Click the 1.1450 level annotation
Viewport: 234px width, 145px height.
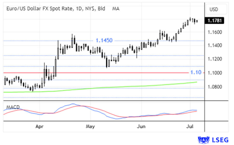(x=104, y=40)
